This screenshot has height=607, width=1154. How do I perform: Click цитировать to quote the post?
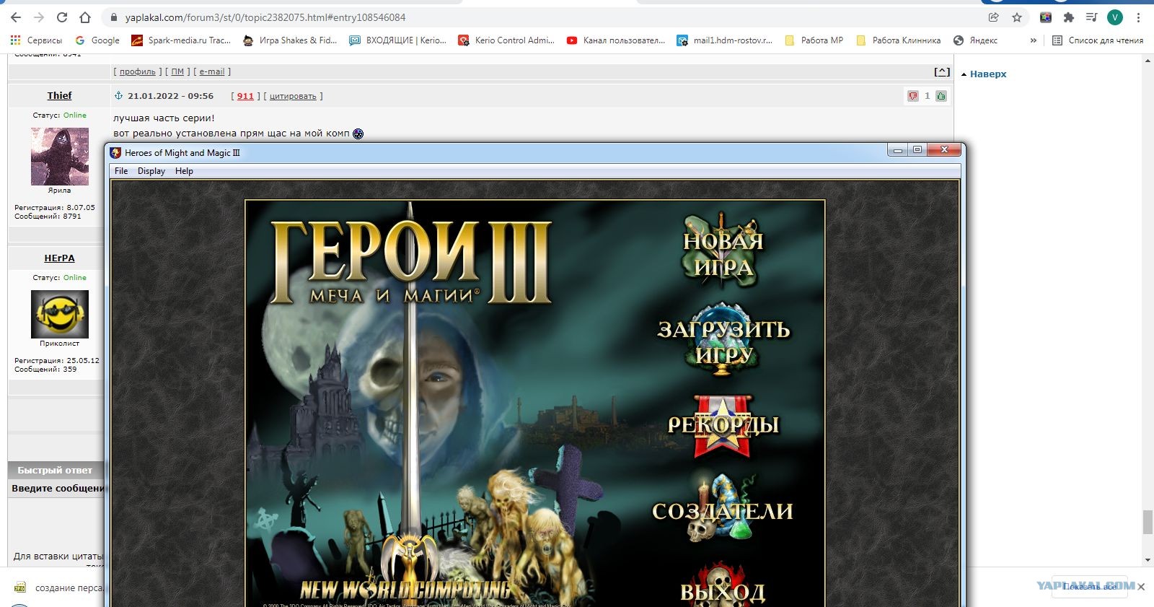click(x=293, y=96)
